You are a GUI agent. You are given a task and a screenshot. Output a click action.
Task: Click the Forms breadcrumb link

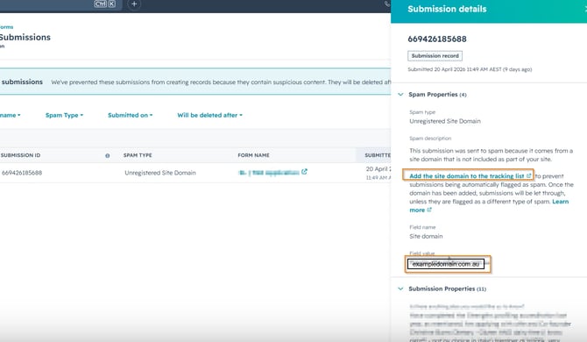point(6,27)
